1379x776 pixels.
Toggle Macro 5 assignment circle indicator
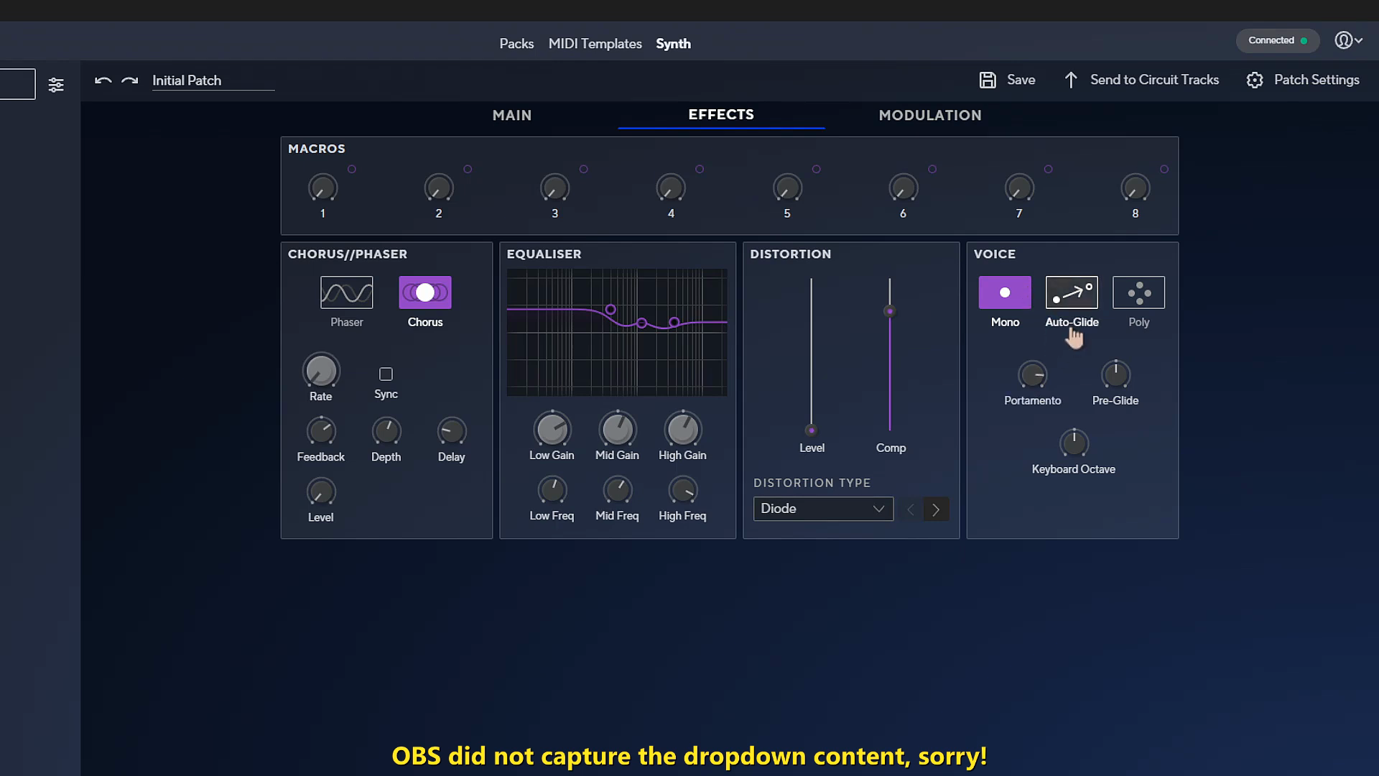(x=816, y=169)
